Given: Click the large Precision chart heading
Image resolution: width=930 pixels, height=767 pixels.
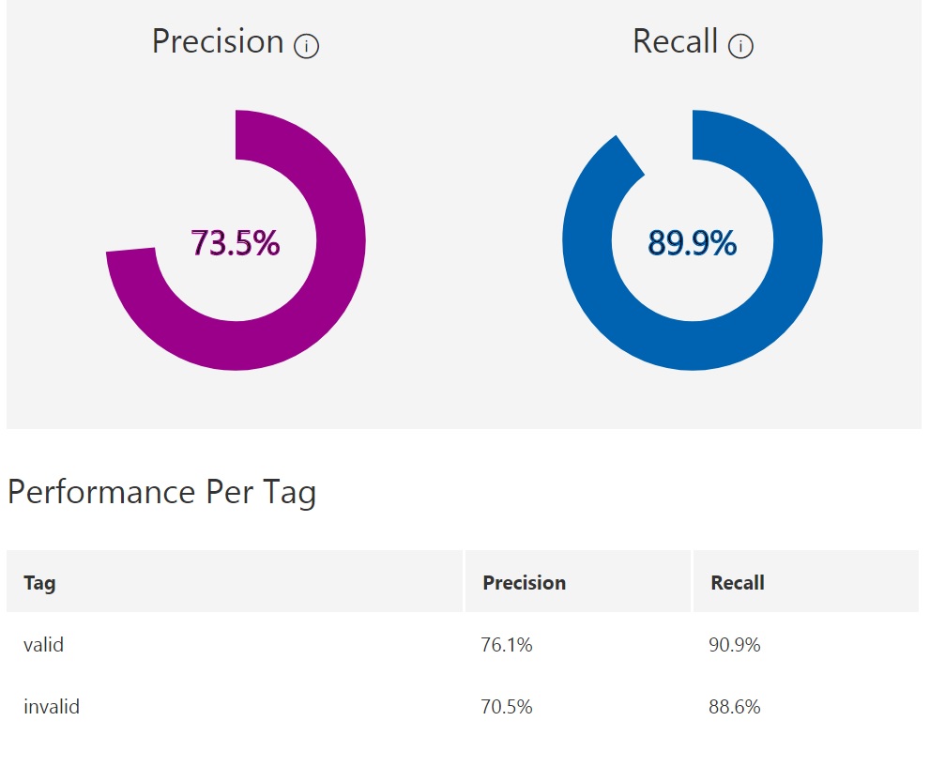Looking at the screenshot, I should pyautogui.click(x=218, y=41).
